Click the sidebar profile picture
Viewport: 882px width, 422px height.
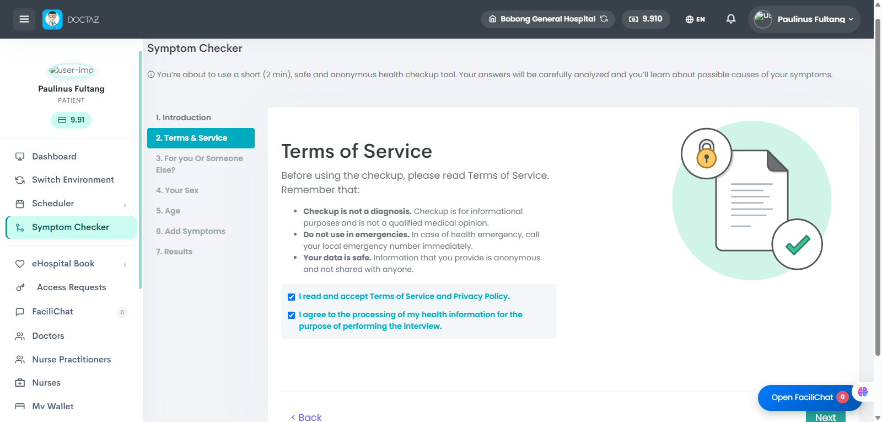coord(71,70)
